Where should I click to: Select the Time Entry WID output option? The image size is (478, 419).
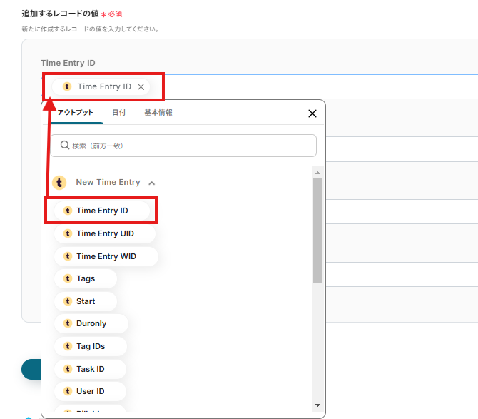pyautogui.click(x=106, y=256)
